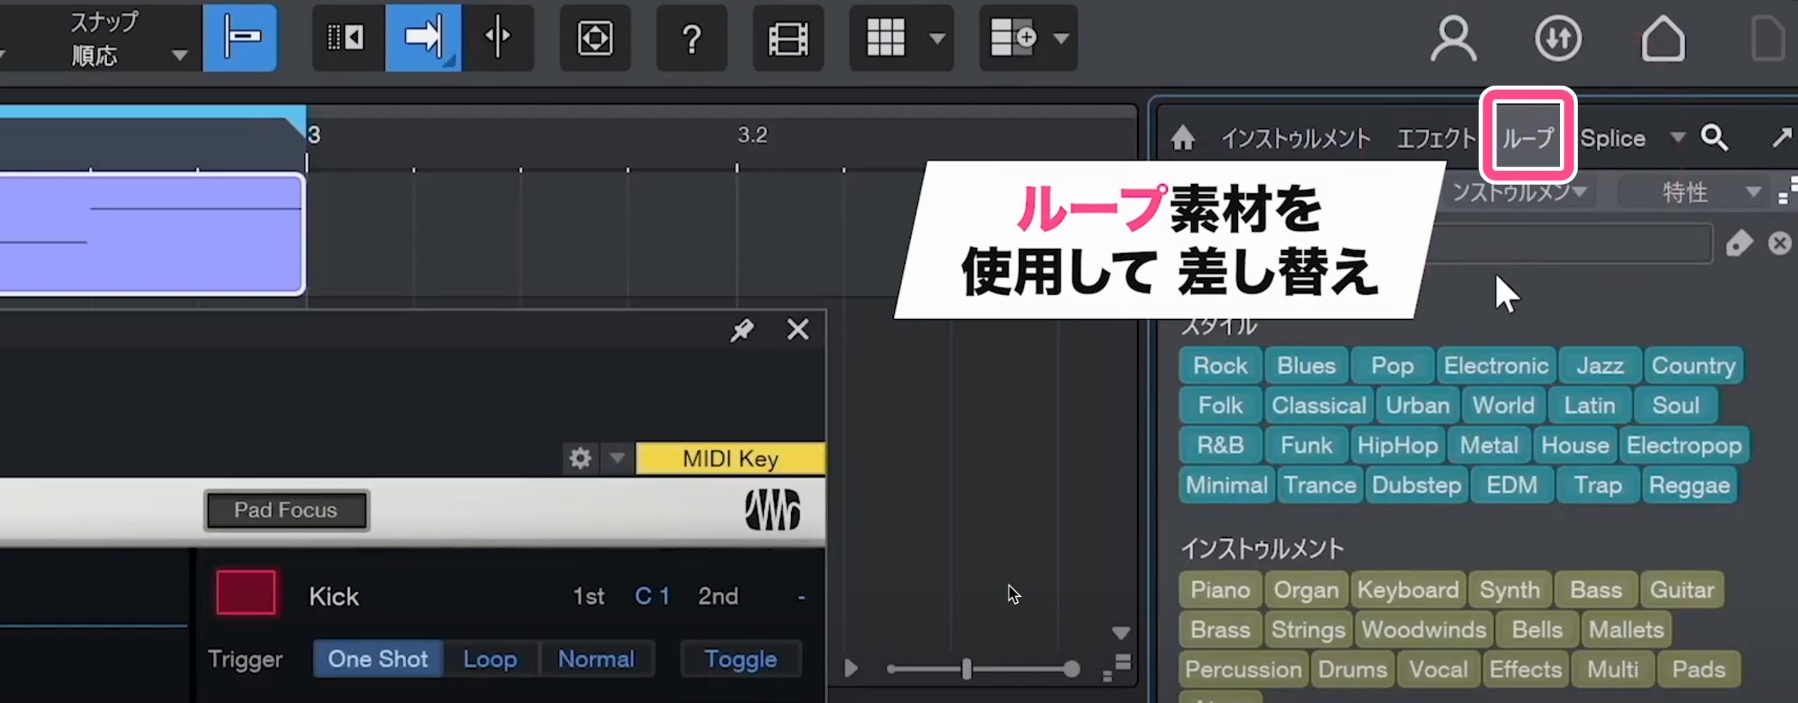This screenshot has height=703, width=1798.
Task: Click the browser home icon
Action: point(1183,138)
